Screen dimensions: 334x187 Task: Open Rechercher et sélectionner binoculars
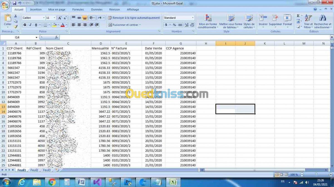(x=323, y=21)
